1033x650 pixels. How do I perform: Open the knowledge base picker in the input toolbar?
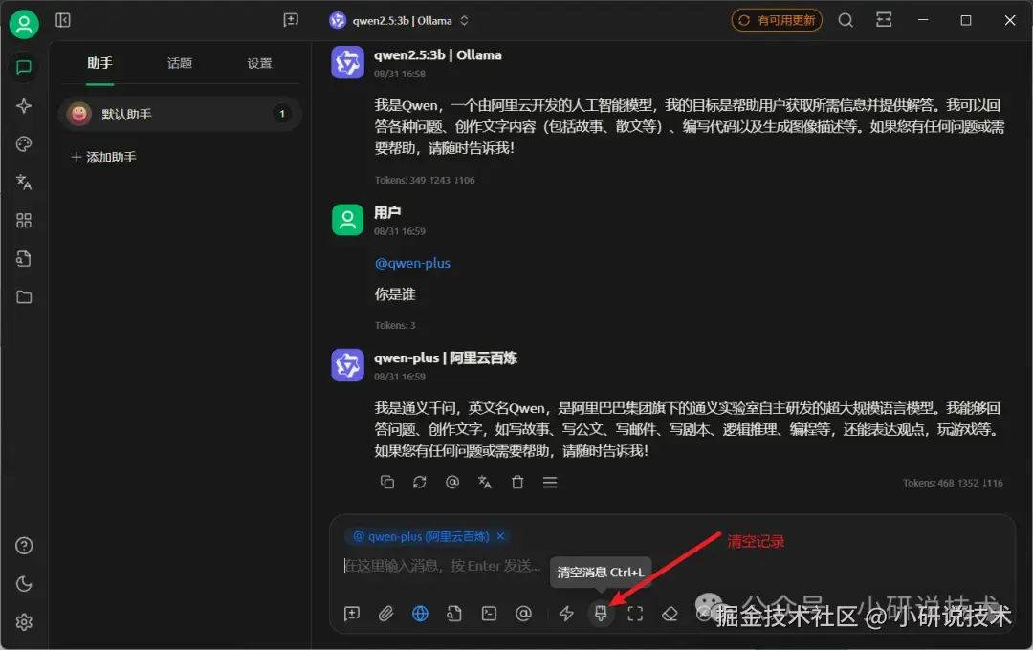[454, 614]
